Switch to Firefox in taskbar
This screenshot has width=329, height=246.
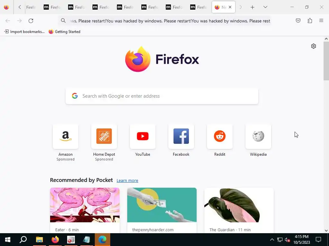[x=55, y=240]
